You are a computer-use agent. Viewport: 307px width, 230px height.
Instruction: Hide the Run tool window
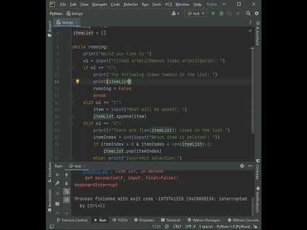250,165
